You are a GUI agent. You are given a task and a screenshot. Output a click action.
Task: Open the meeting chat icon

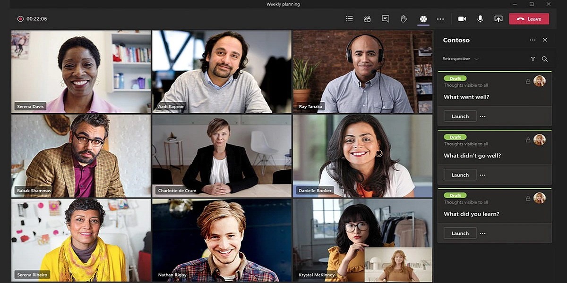(386, 19)
